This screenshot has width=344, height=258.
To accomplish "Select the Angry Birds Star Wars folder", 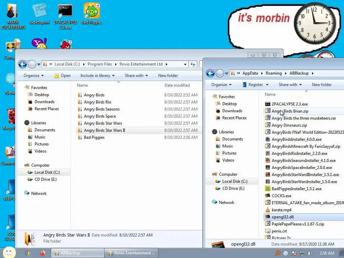I will (103, 123).
